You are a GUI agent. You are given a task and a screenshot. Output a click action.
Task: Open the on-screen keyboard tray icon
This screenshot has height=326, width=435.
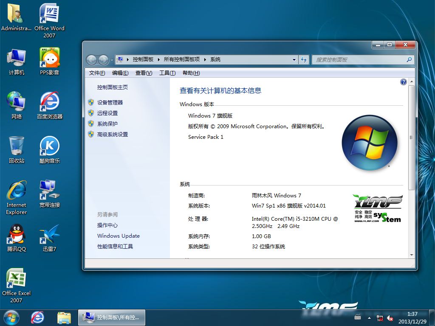tap(358, 318)
